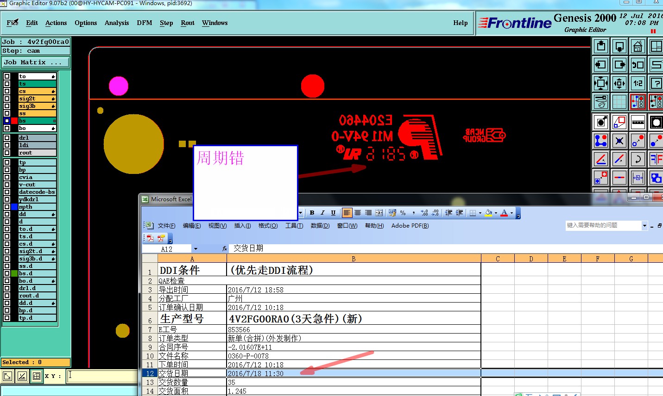The image size is (663, 396).
Task: Click the dimension width tool icon
Action: click(638, 178)
